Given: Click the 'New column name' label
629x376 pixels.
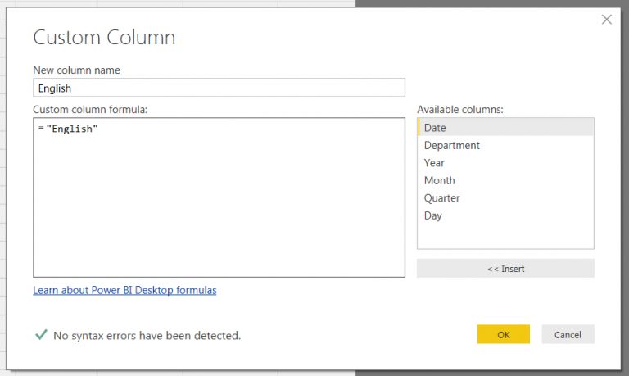Looking at the screenshot, I should [x=75, y=70].
